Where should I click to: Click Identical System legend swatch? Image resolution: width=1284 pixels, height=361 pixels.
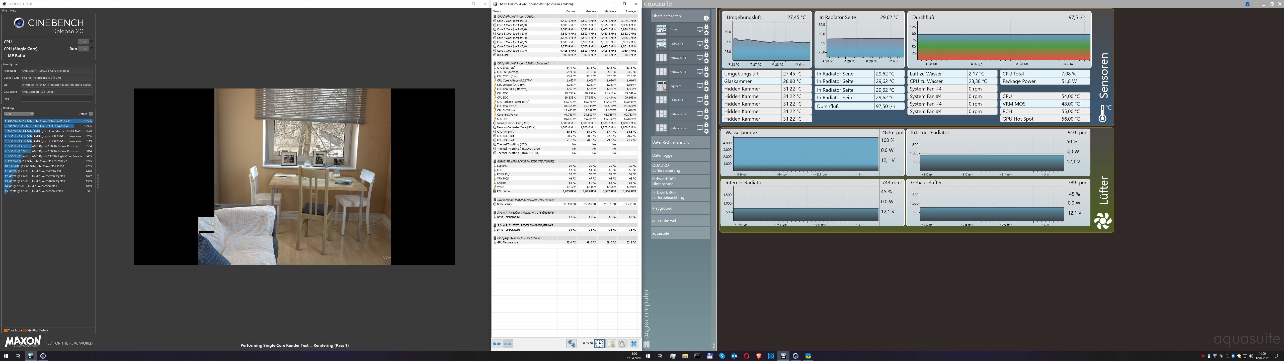(24, 330)
